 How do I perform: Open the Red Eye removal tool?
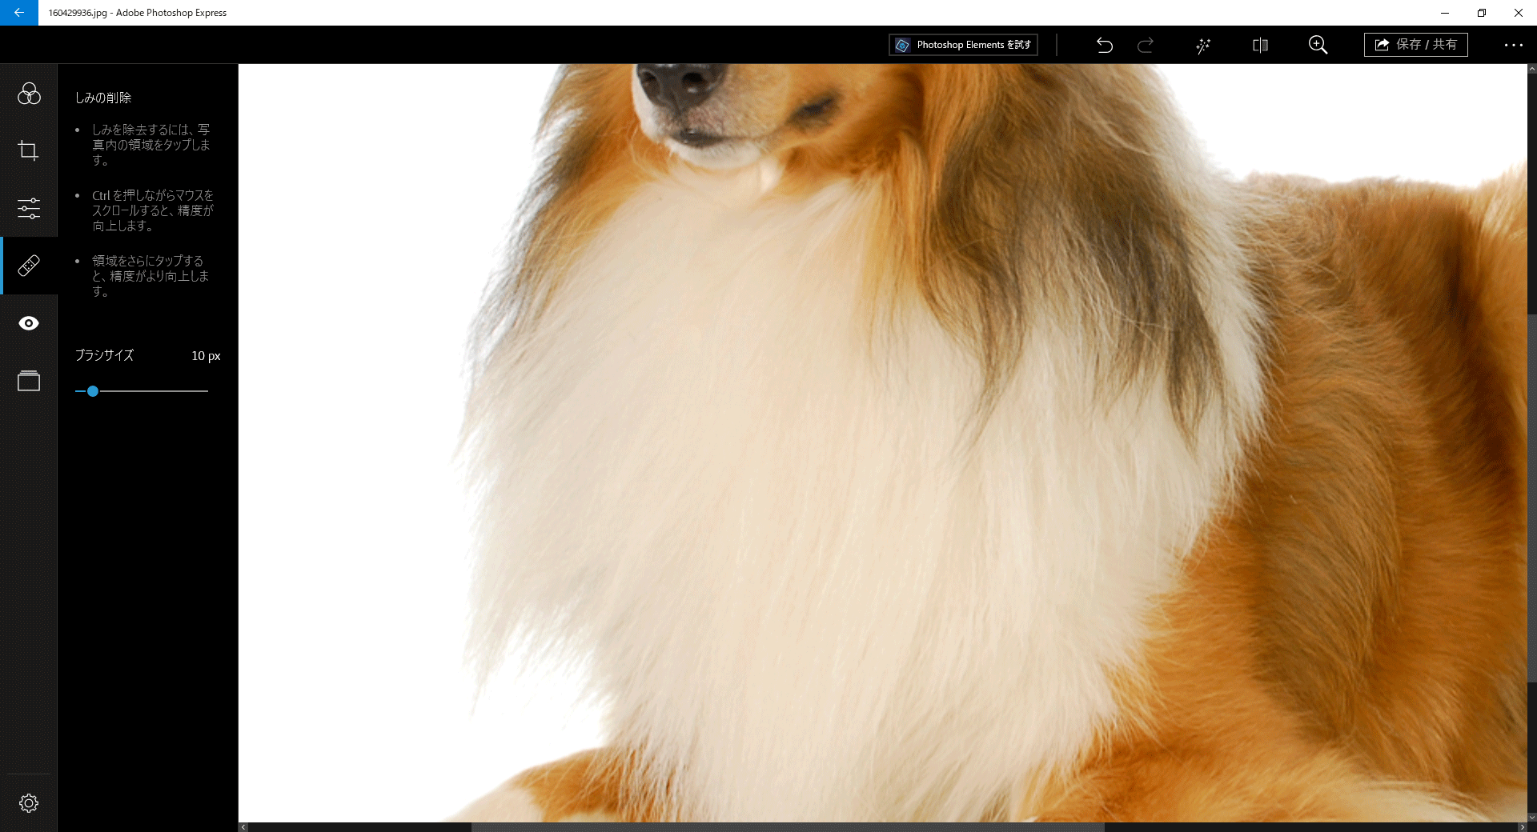click(29, 323)
